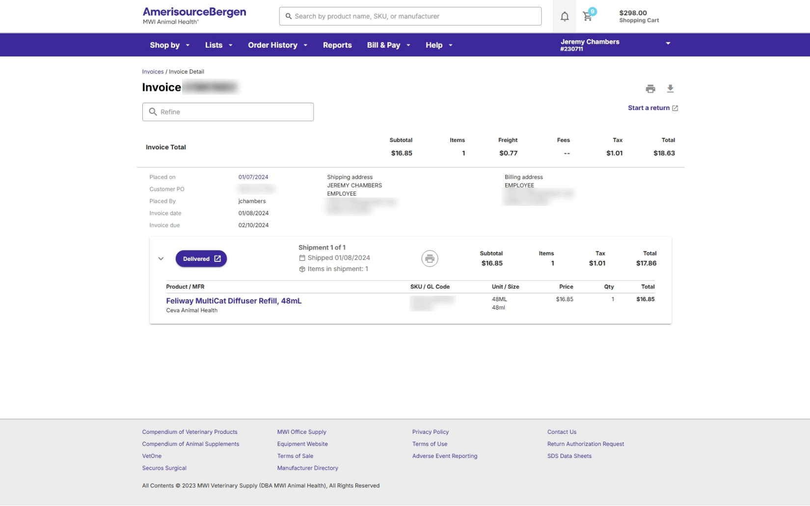Click invoice due date 02/10/2024
Image resolution: width=810 pixels, height=506 pixels.
coord(253,225)
